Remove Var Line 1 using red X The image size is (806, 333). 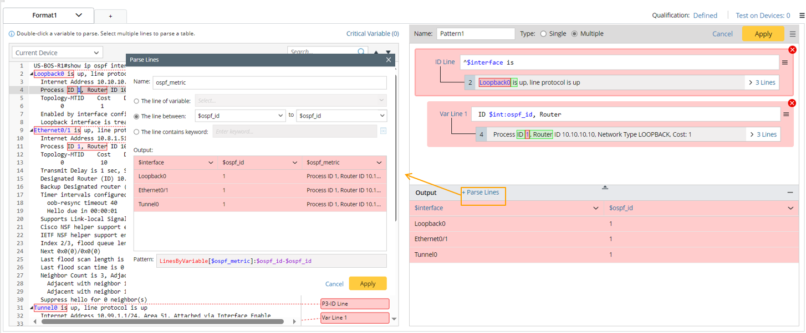tap(792, 103)
